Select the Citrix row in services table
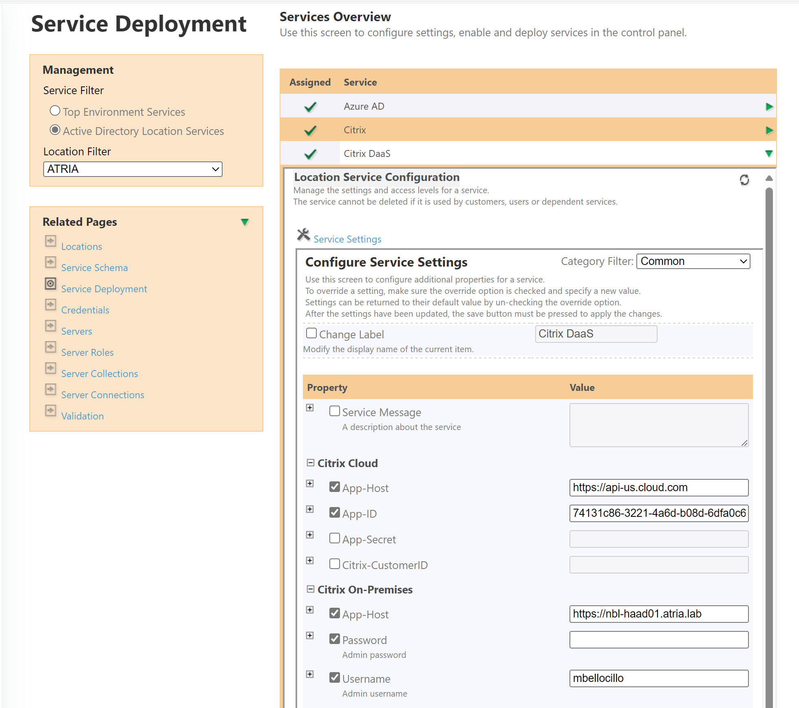This screenshot has width=799, height=708. click(x=528, y=130)
